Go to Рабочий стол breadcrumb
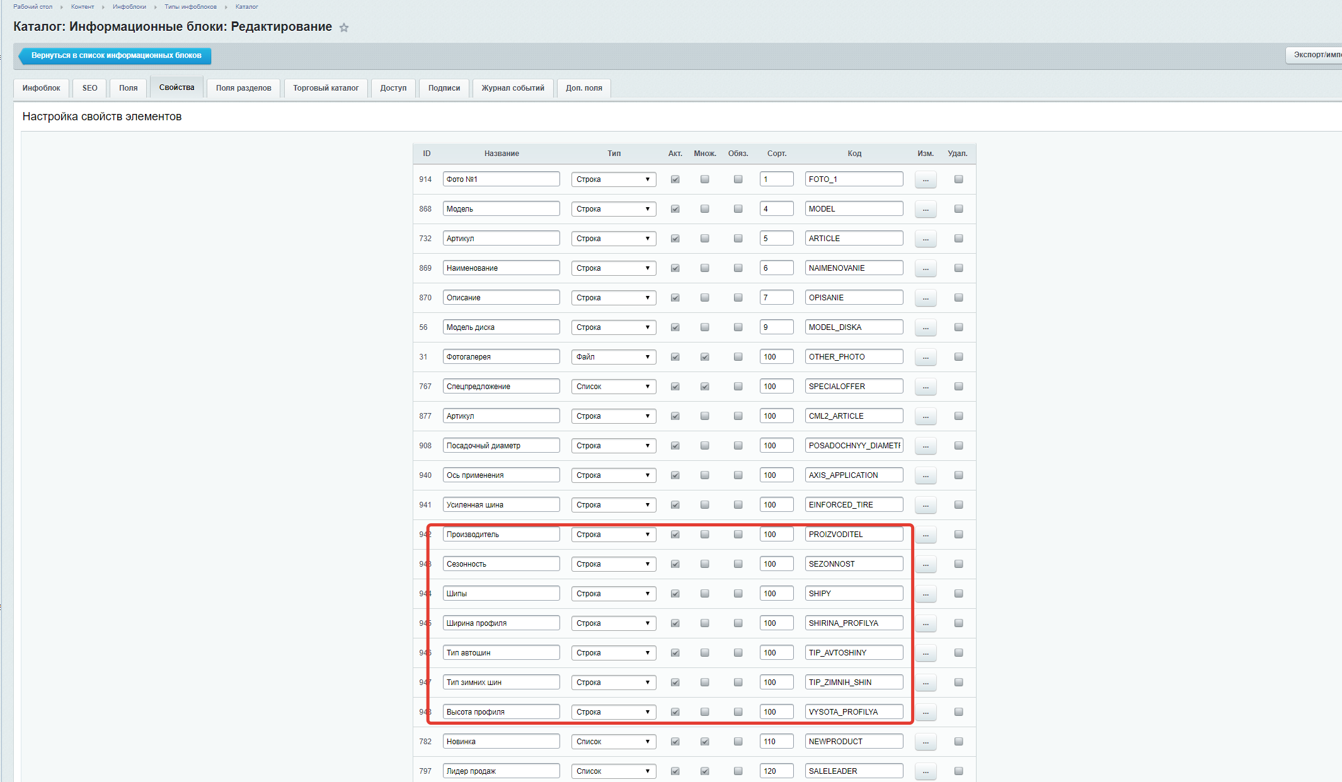The height and width of the screenshot is (782, 1342). click(x=33, y=7)
